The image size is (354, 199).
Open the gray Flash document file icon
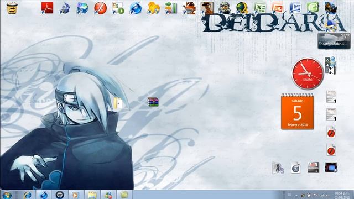click(x=295, y=167)
